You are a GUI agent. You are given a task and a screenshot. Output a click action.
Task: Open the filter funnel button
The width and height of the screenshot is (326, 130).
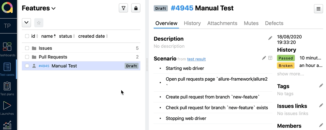click(123, 8)
